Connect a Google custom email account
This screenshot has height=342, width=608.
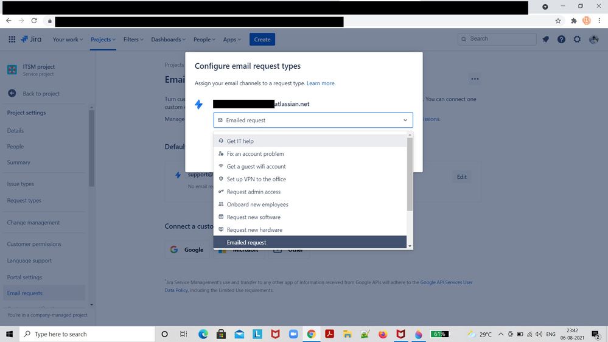(x=187, y=250)
